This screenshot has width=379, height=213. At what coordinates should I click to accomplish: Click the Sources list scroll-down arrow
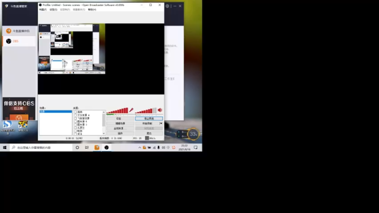pyautogui.click(x=104, y=133)
